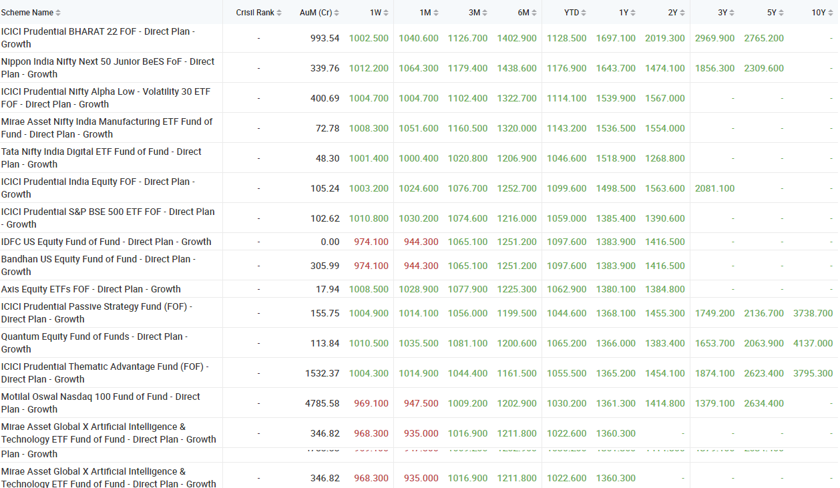This screenshot has width=840, height=488.
Task: Open Mirae Asset Nifty India Manufacturing ETF fund
Action: tap(107, 128)
